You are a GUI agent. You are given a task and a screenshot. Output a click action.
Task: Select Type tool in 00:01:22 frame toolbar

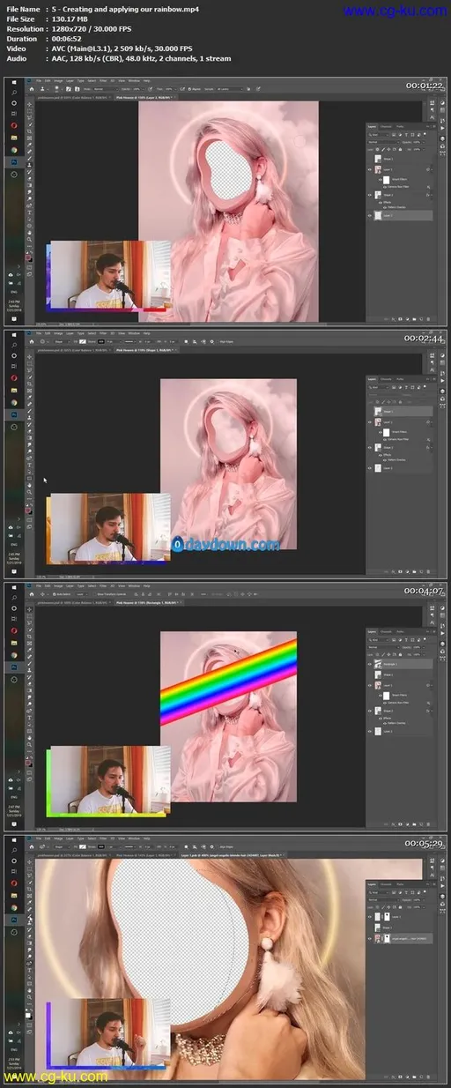(29, 212)
